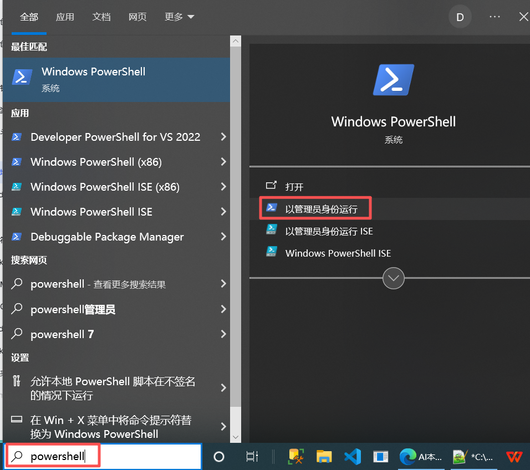Image resolution: width=530 pixels, height=470 pixels.
Task: Expand 'powershell管理员' suggestion arrow
Action: pos(223,309)
